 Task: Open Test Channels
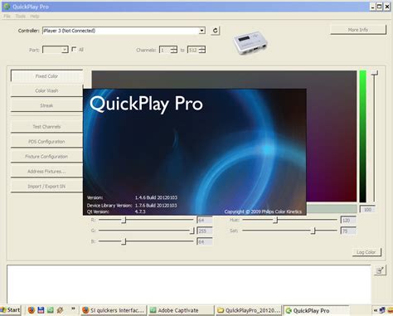coord(46,127)
